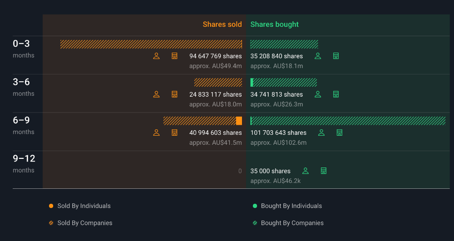Toggle the Bought By Individuals legend item
Viewport: 454px width, 241px height.
(x=287, y=206)
